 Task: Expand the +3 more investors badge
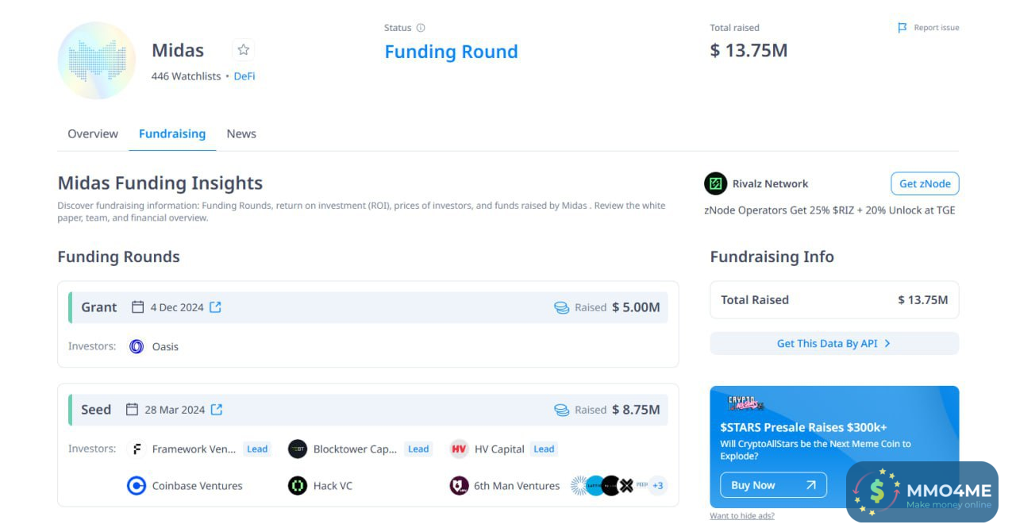coord(657,486)
